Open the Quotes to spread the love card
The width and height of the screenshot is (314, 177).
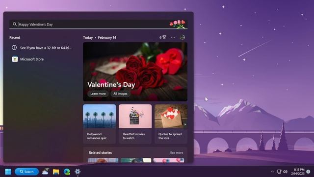pos(171,123)
